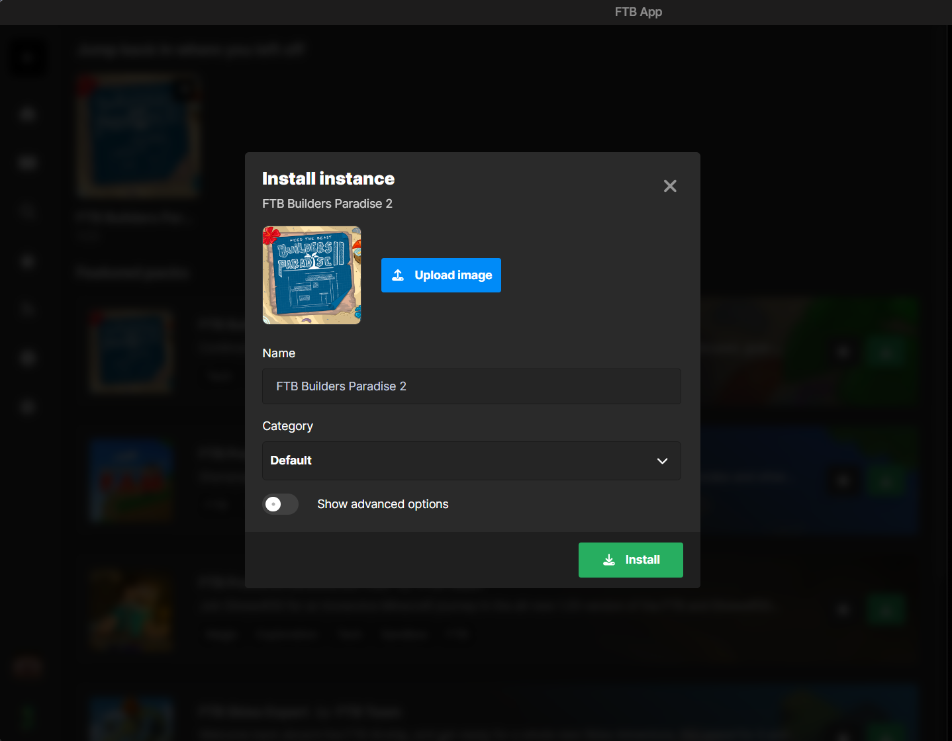Click the FTB App title in the title bar
This screenshot has width=952, height=741.
(638, 12)
